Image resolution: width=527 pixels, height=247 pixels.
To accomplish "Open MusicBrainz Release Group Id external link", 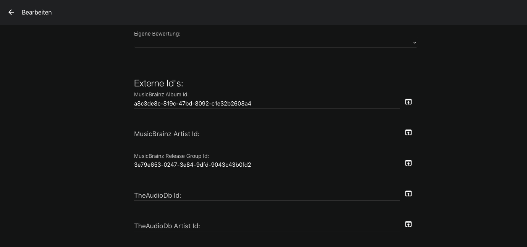I will (x=408, y=163).
